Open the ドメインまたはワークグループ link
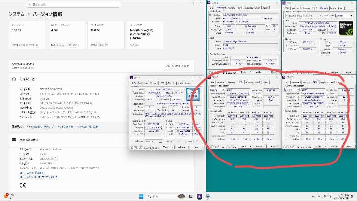This screenshot has width=357, height=201. (x=40, y=127)
